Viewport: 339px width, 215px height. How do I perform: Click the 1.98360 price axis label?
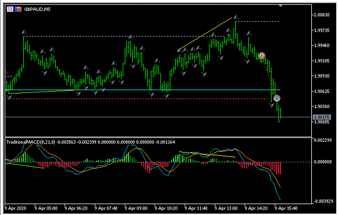pyautogui.click(x=322, y=106)
